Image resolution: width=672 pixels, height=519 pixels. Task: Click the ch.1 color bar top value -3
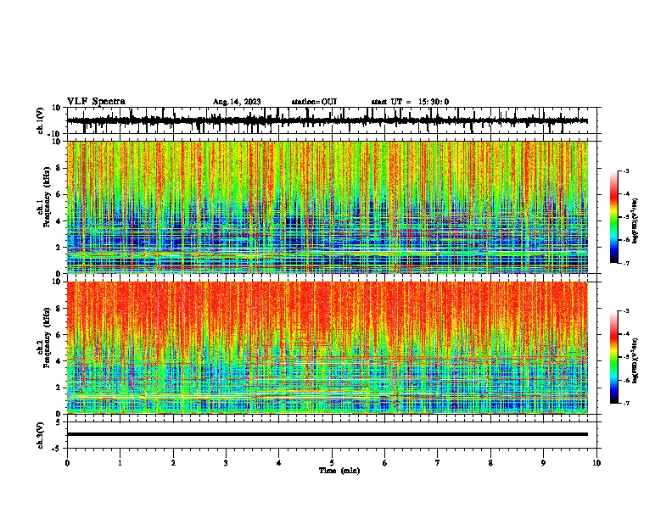point(625,171)
